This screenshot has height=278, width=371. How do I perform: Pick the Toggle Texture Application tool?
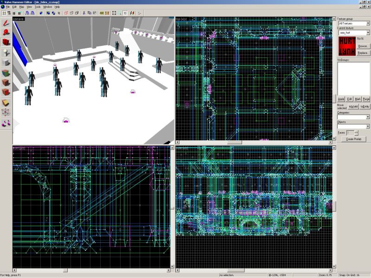[x=6, y=73]
